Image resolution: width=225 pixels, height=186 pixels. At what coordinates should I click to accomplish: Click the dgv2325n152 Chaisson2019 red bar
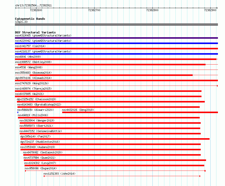[111, 102]
